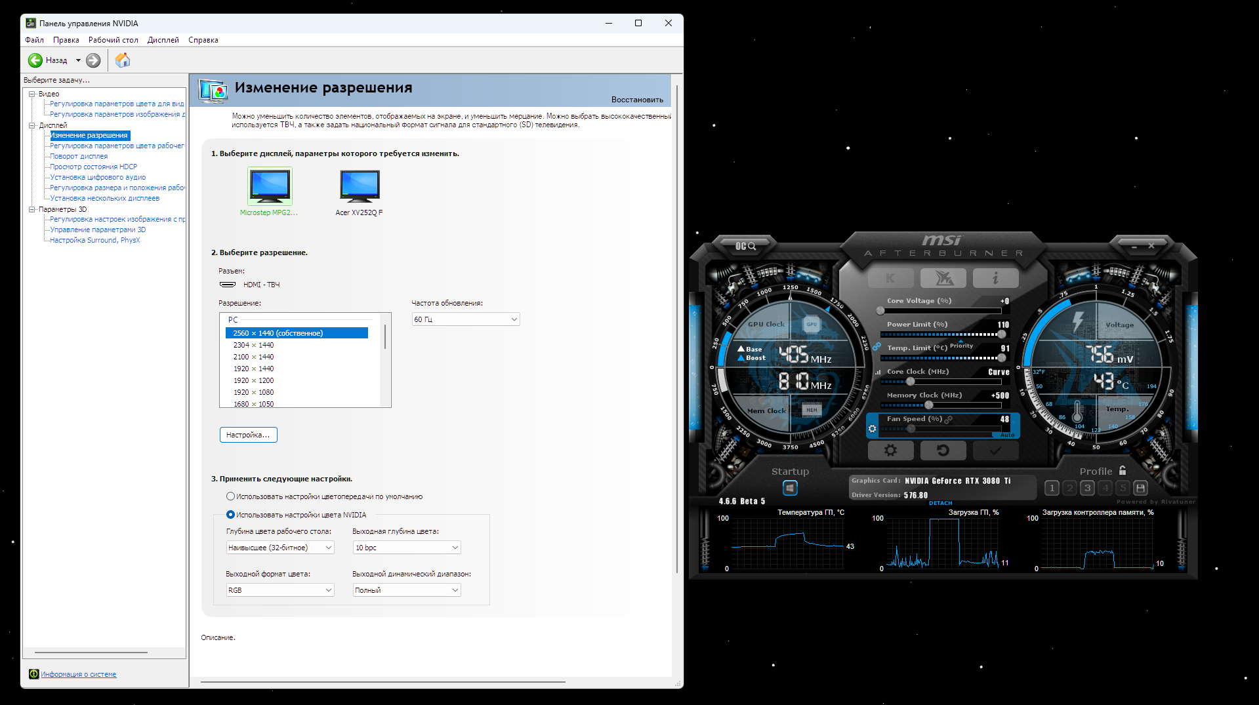Click the Back arrow in NVIDIA panel
1259x705 pixels.
35,60
